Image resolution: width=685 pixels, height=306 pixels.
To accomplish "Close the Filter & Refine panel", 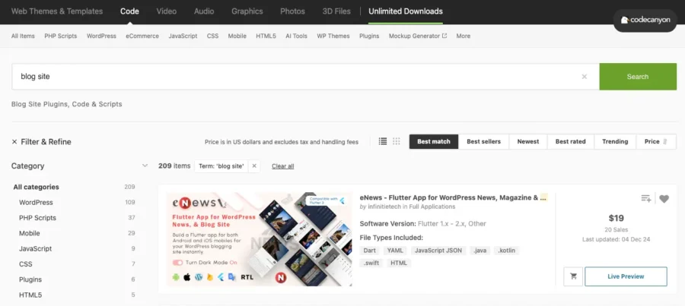I will 14,142.
